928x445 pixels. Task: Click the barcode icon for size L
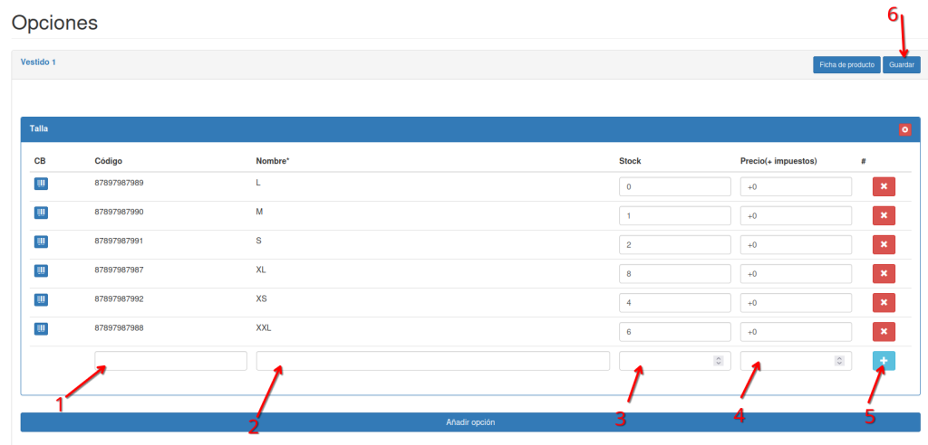41,184
